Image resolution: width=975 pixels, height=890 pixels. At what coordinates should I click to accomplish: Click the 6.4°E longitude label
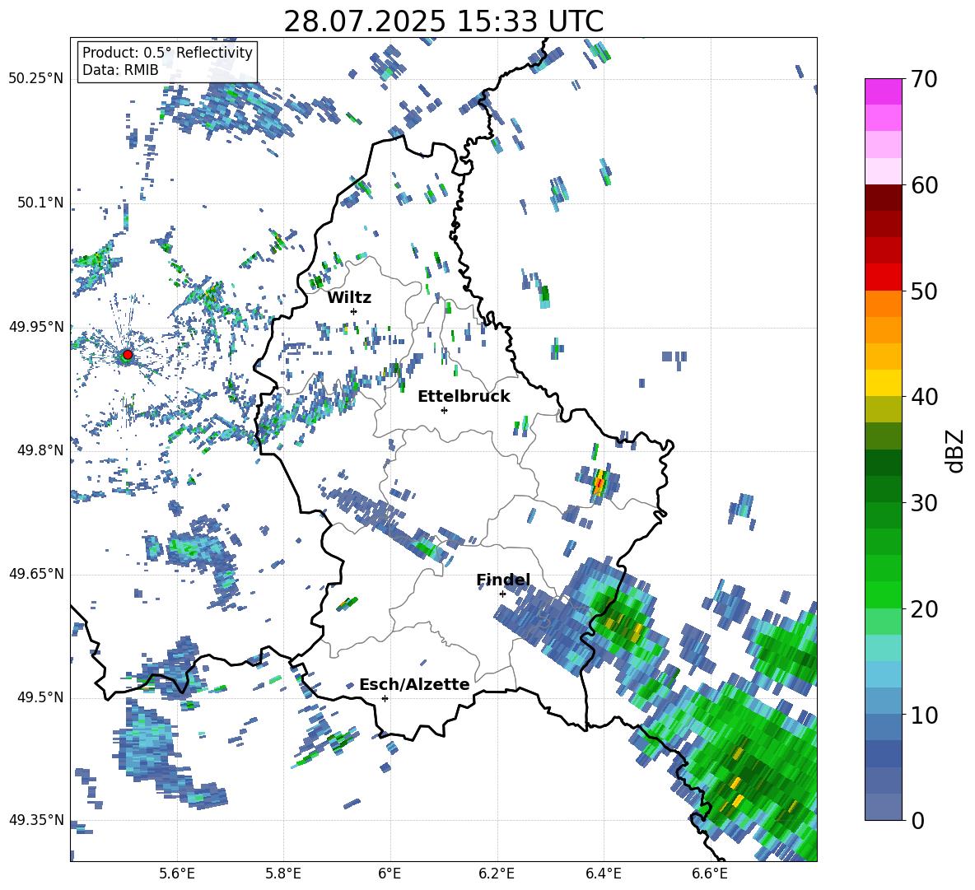click(x=603, y=874)
